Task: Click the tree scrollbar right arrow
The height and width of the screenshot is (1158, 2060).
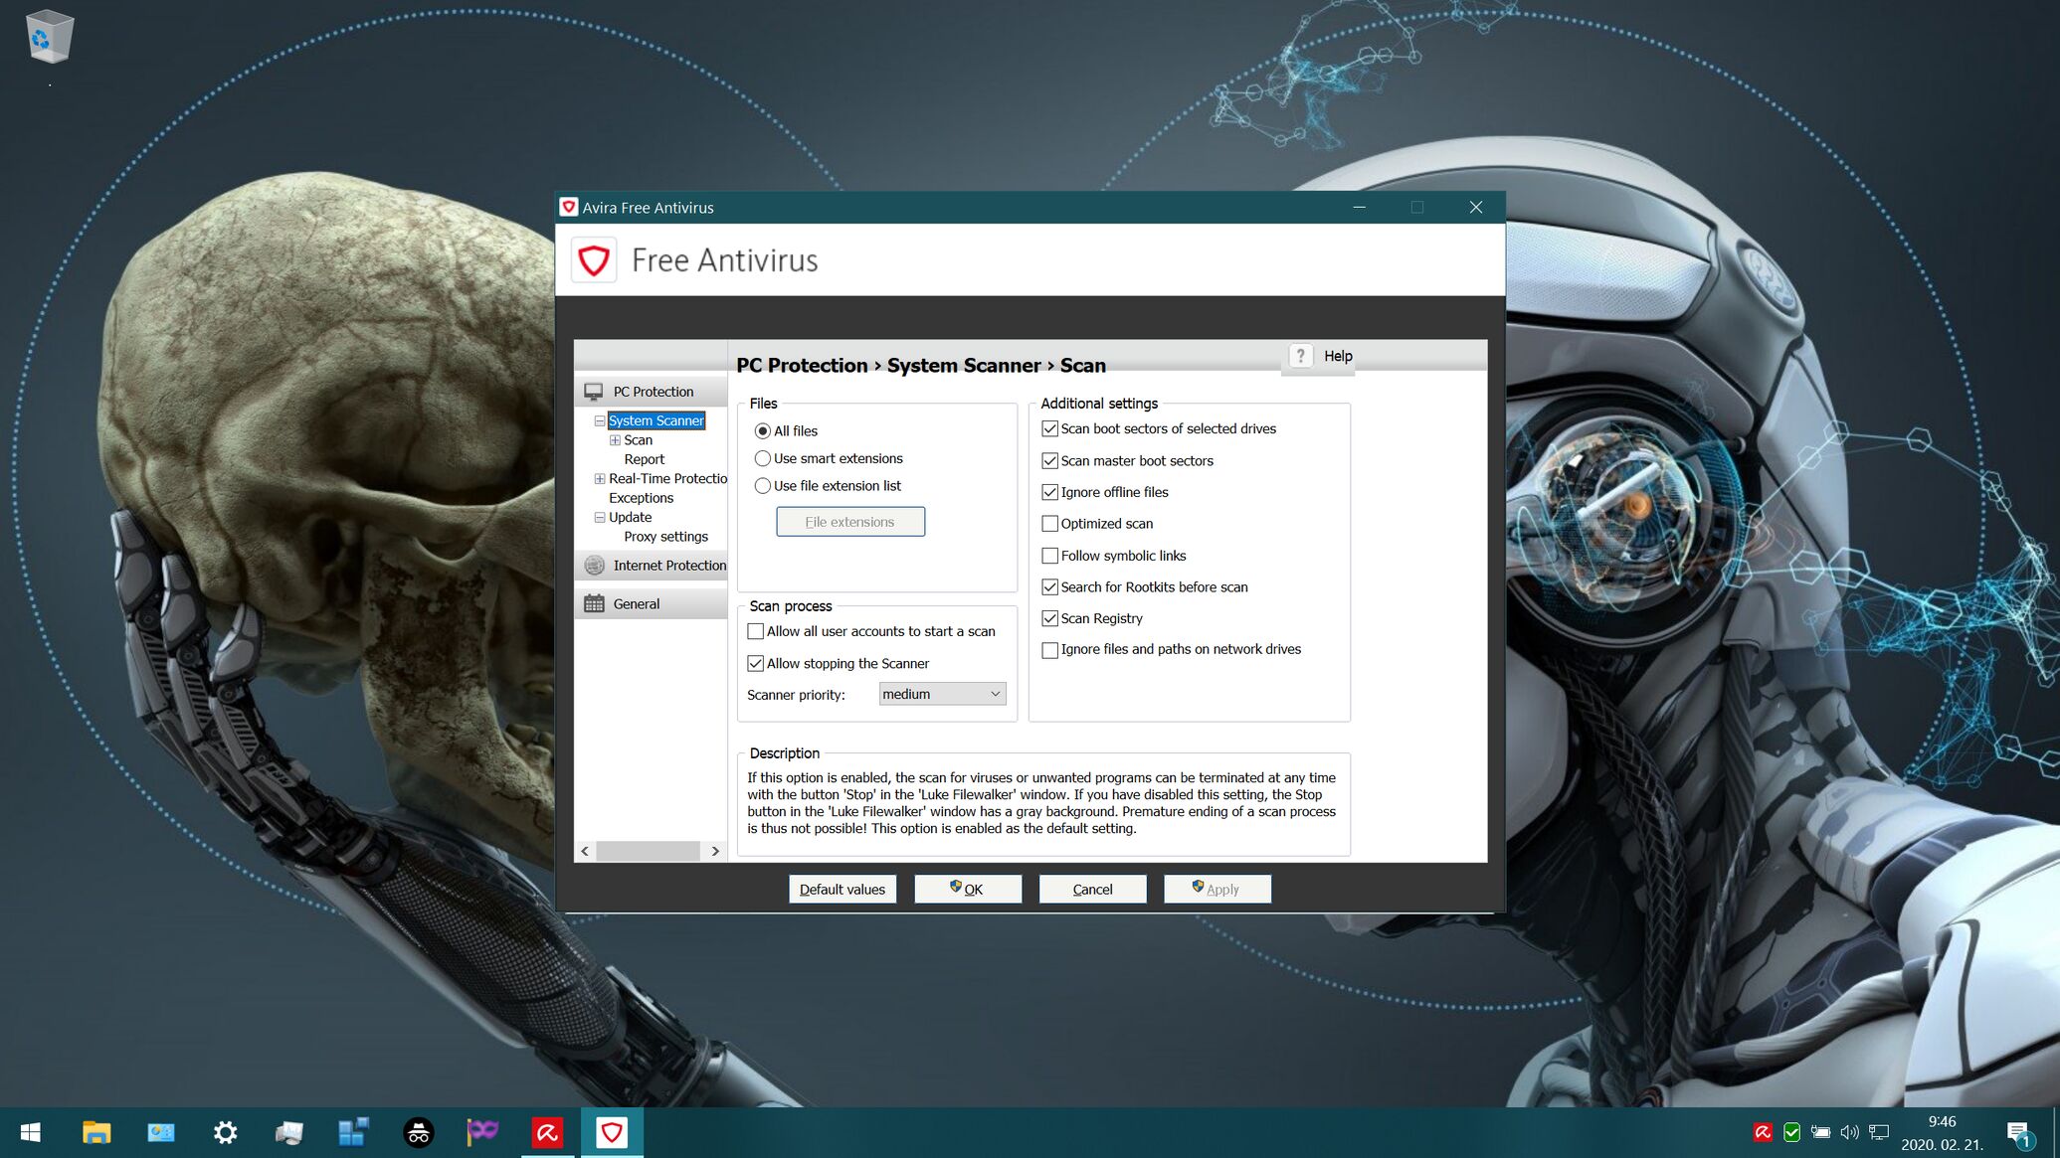Action: [x=714, y=851]
